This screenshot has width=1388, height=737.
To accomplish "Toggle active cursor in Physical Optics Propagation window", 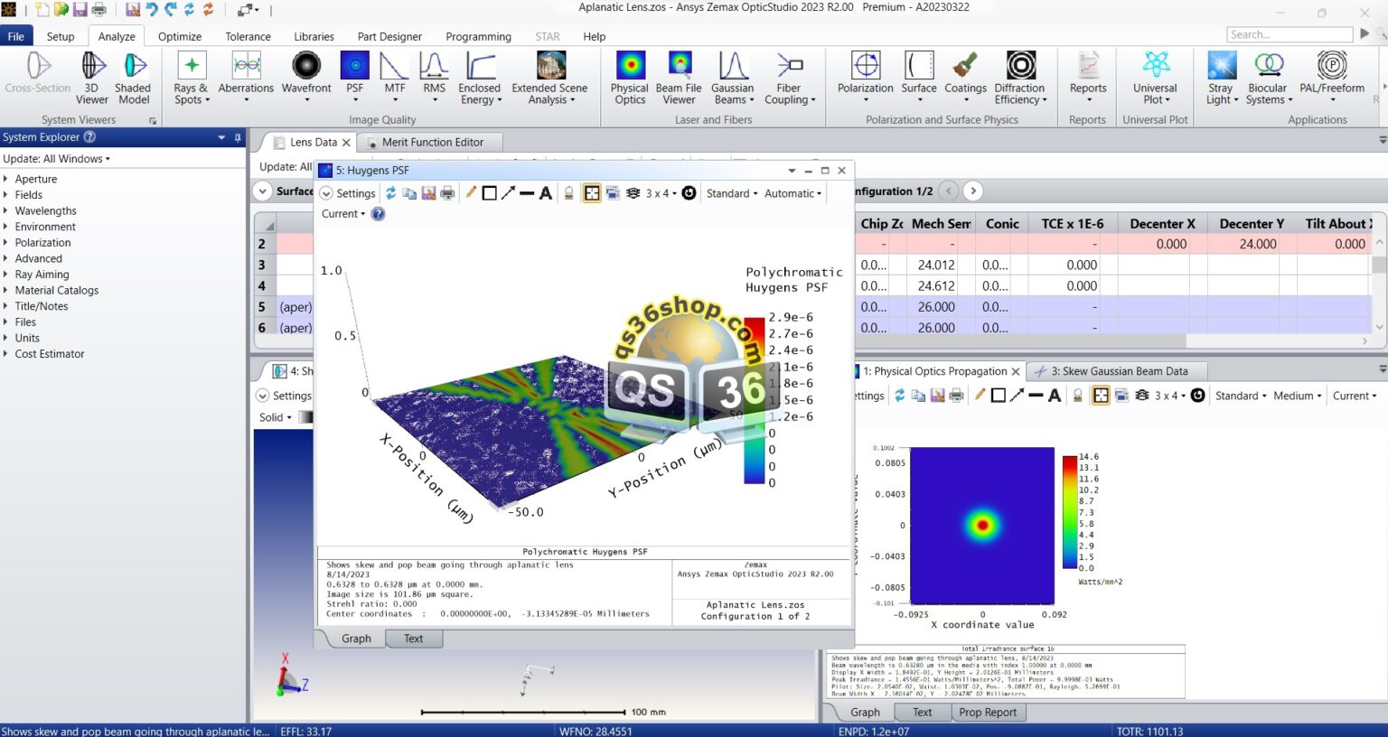I will (x=1101, y=396).
